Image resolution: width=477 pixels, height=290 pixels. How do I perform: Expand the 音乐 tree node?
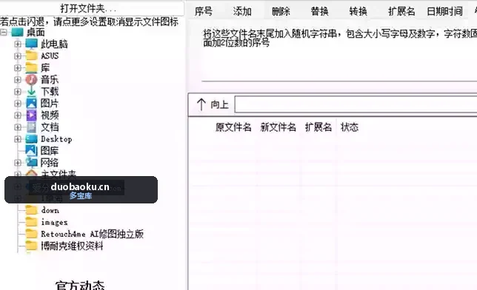tap(18, 80)
